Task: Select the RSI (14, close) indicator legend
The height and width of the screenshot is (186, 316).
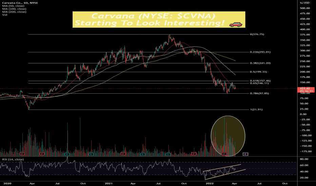Action: [13, 160]
